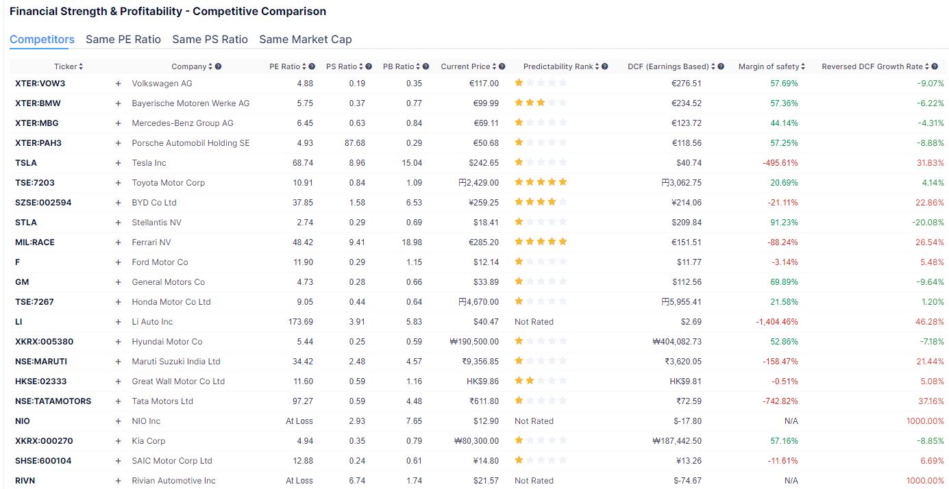Open the Same Market Cap tab
Viewport: 949px width, 489px height.
click(x=305, y=40)
